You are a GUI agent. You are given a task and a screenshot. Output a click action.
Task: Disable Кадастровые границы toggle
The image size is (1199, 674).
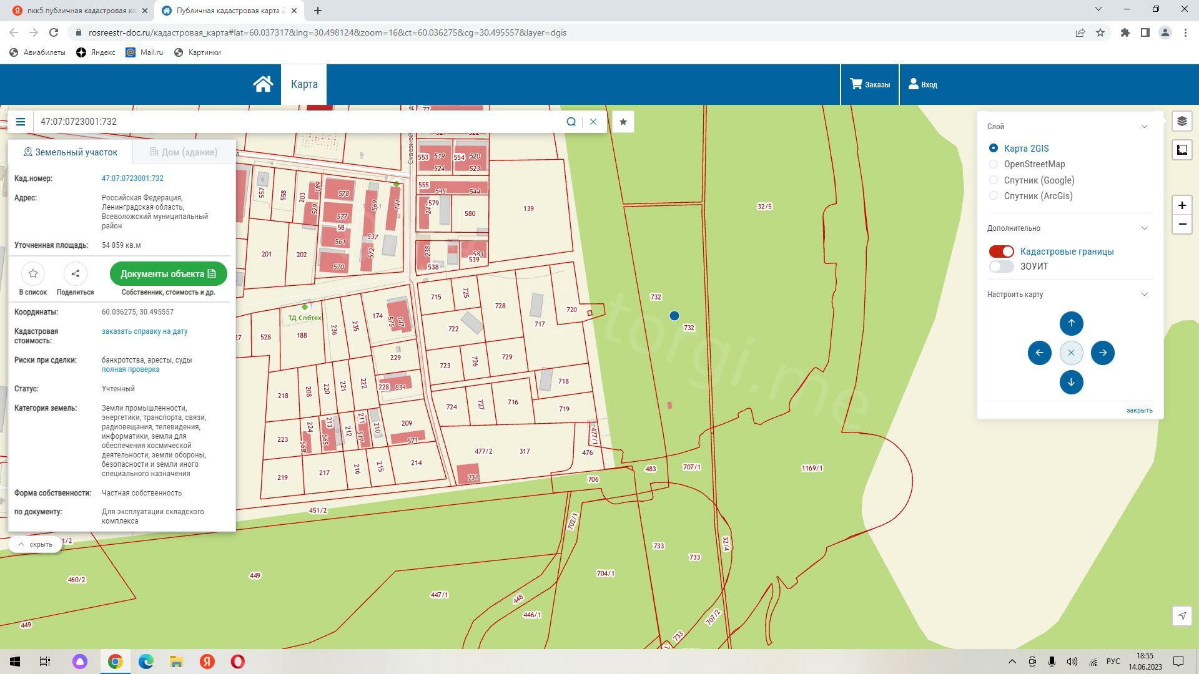tap(1001, 252)
